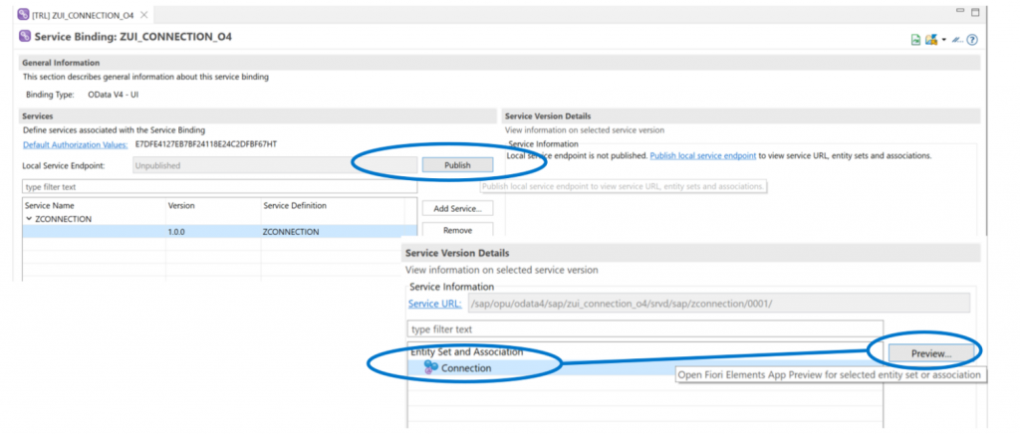Minimize the editor view

click(960, 11)
